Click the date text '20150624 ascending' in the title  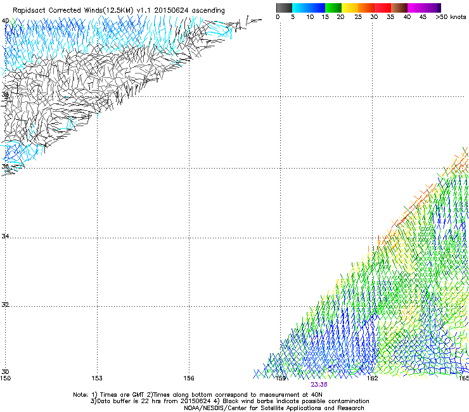coord(190,10)
